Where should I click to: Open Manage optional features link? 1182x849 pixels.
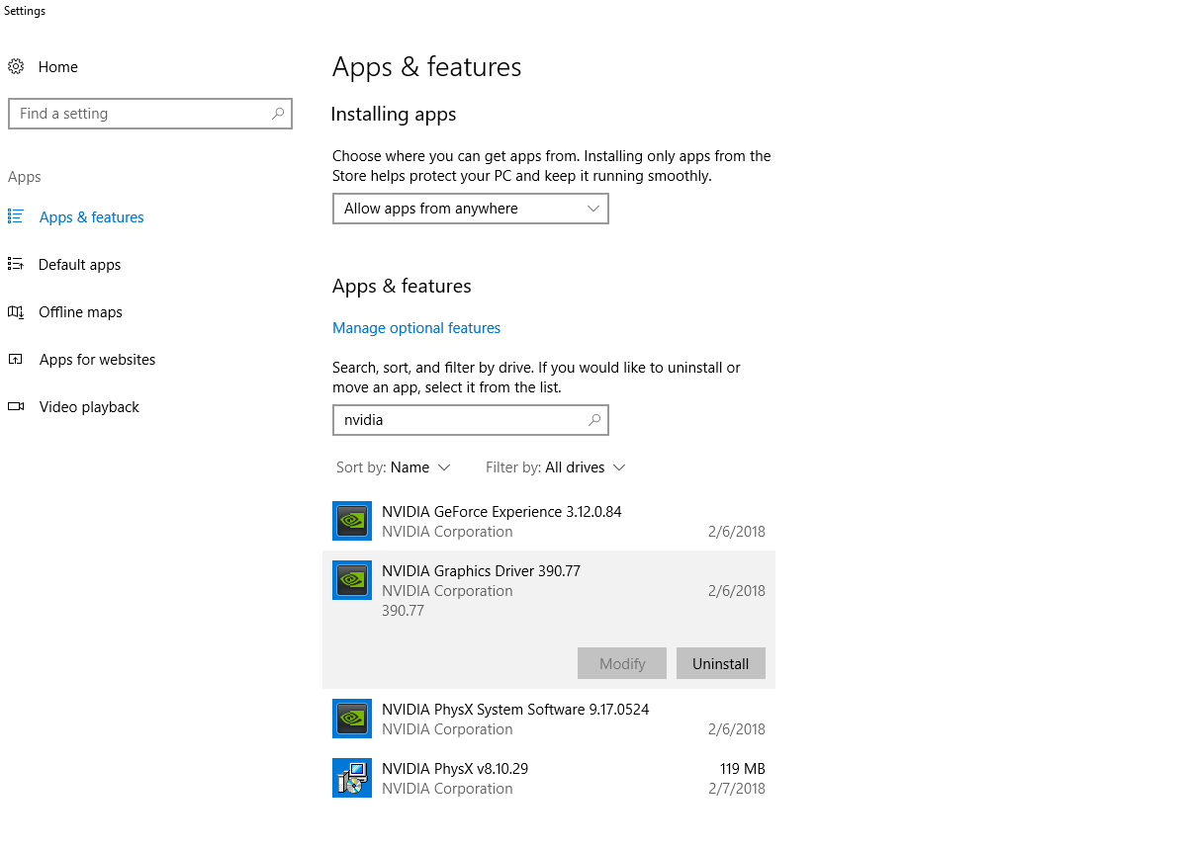pos(416,328)
